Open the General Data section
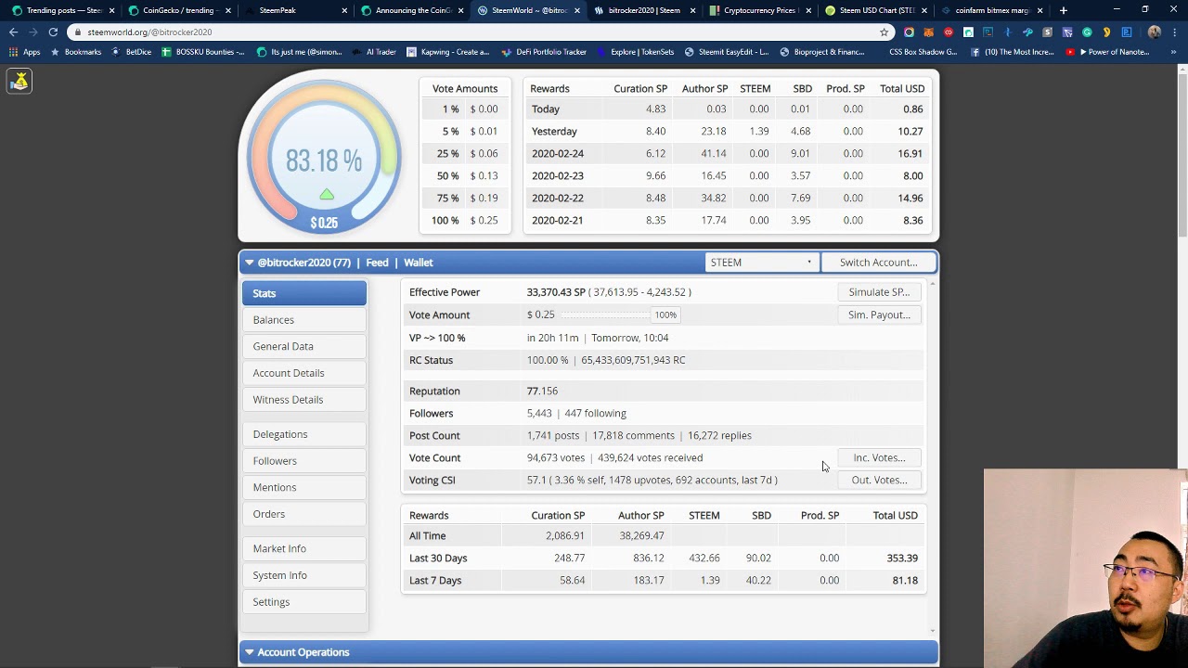Viewport: 1188px width, 668px height. [x=304, y=346]
